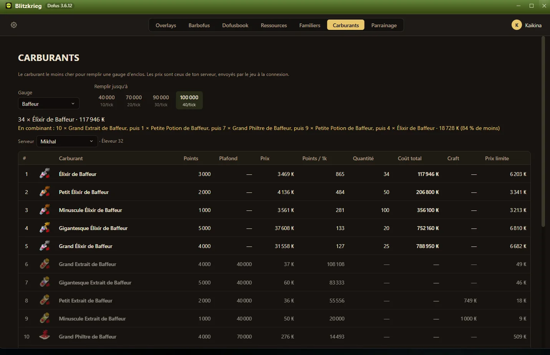Viewport: 550px width, 355px height.
Task: Click the Grand Extrait de Bafleur icon
Action: click(x=45, y=264)
